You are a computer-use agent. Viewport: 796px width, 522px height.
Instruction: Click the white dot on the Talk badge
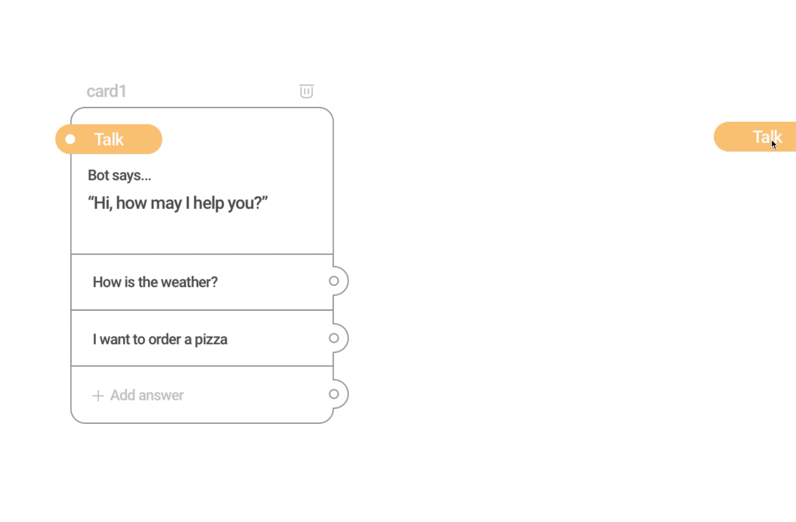pyautogui.click(x=70, y=139)
